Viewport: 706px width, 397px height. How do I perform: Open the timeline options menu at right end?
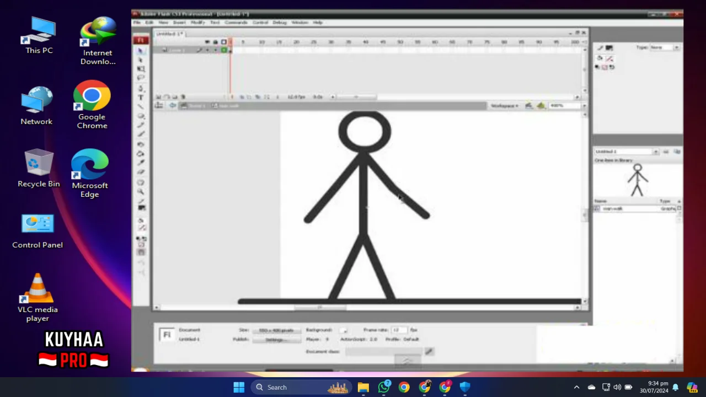pyautogui.click(x=584, y=42)
